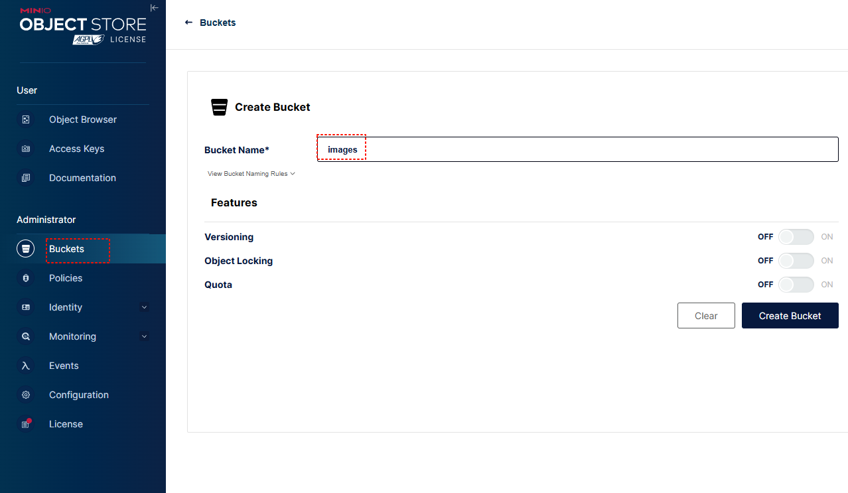Click the Clear button
This screenshot has width=848, height=493.
click(x=706, y=316)
